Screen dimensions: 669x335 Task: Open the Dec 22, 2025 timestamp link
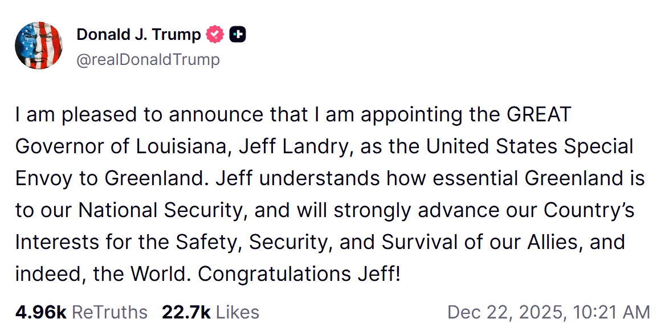[x=504, y=312]
